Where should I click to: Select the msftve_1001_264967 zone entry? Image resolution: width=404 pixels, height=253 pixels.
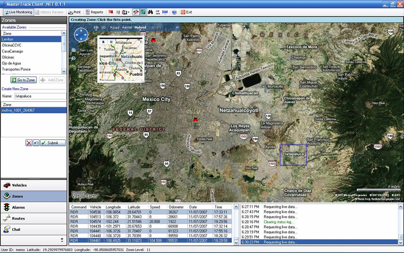tap(33, 110)
